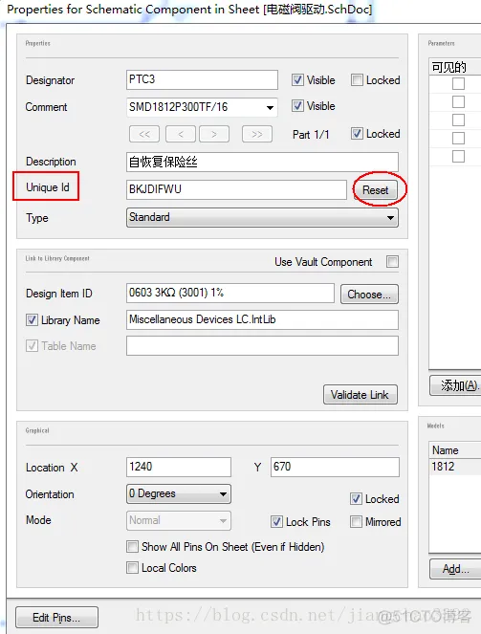Reset the Unique Id
The width and height of the screenshot is (481, 634).
click(x=375, y=190)
